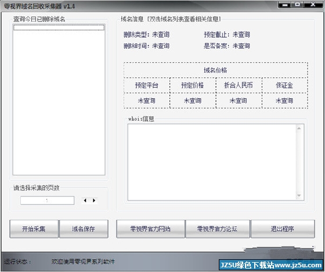Click whois scrollbar up arrow
Screen dimensions: 325x272
click(299, 128)
